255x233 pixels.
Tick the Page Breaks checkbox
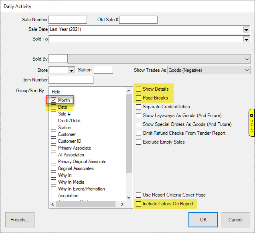(x=139, y=98)
